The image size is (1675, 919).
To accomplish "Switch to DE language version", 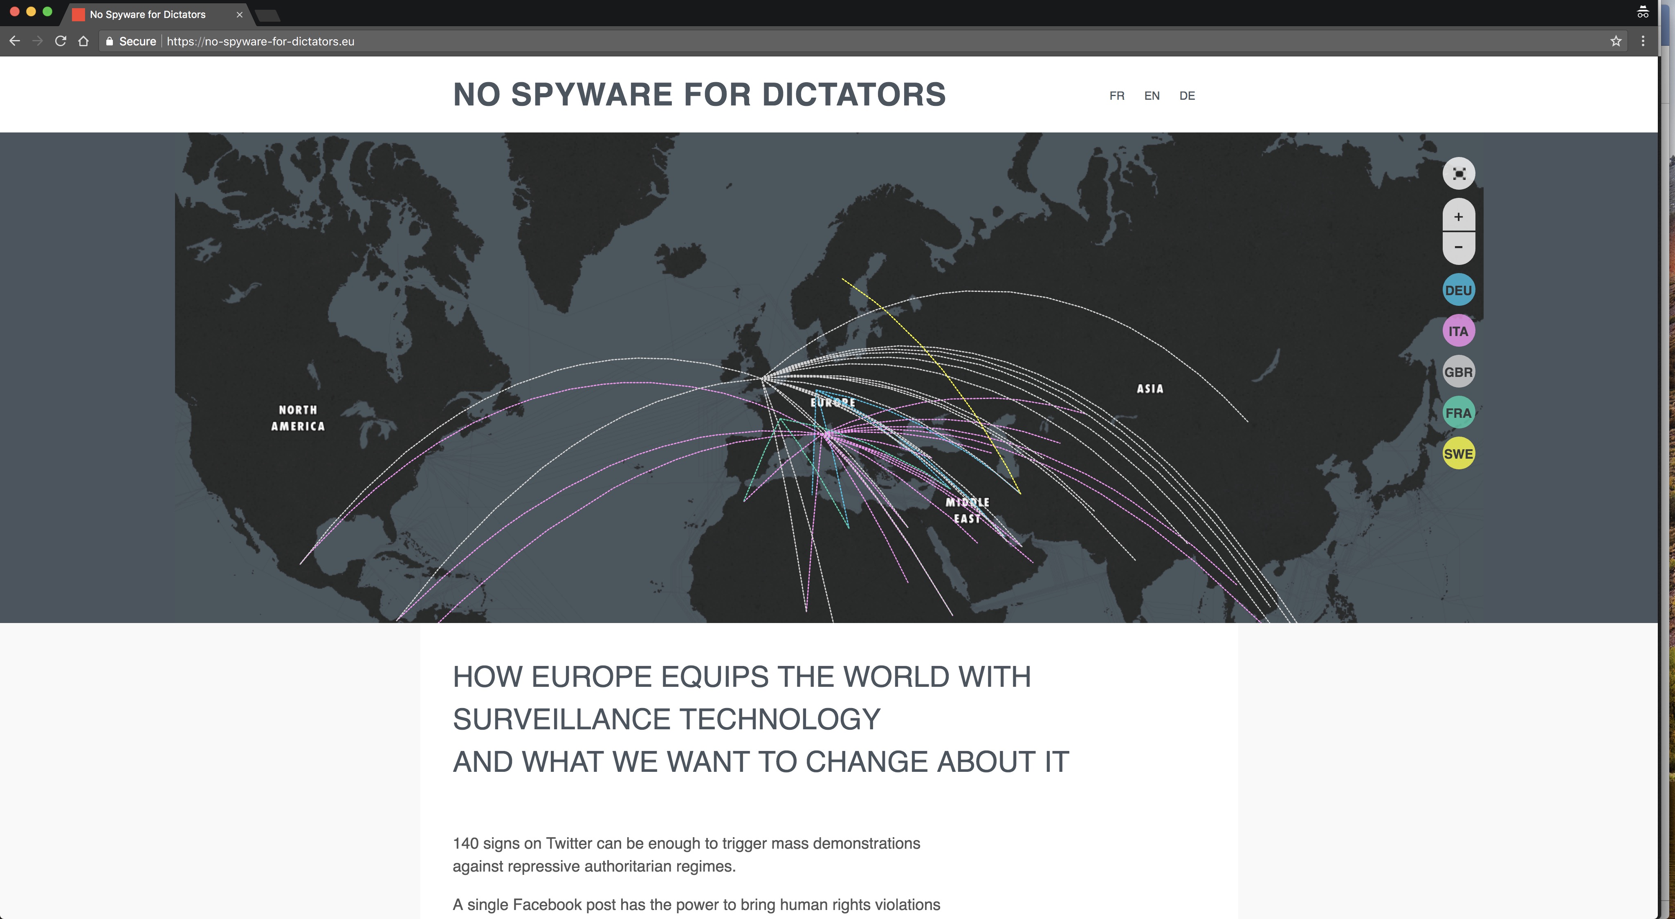I will click(x=1187, y=95).
